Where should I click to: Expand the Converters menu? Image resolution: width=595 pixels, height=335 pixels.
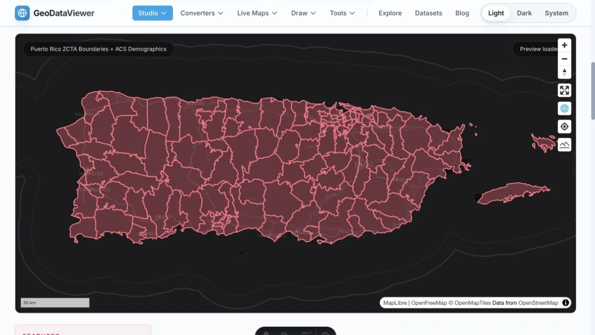(202, 13)
